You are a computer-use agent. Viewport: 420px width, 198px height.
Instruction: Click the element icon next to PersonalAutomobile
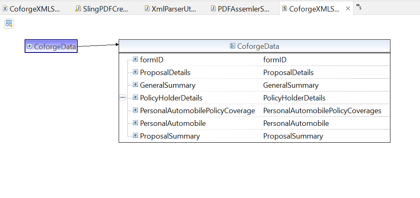point(135,123)
